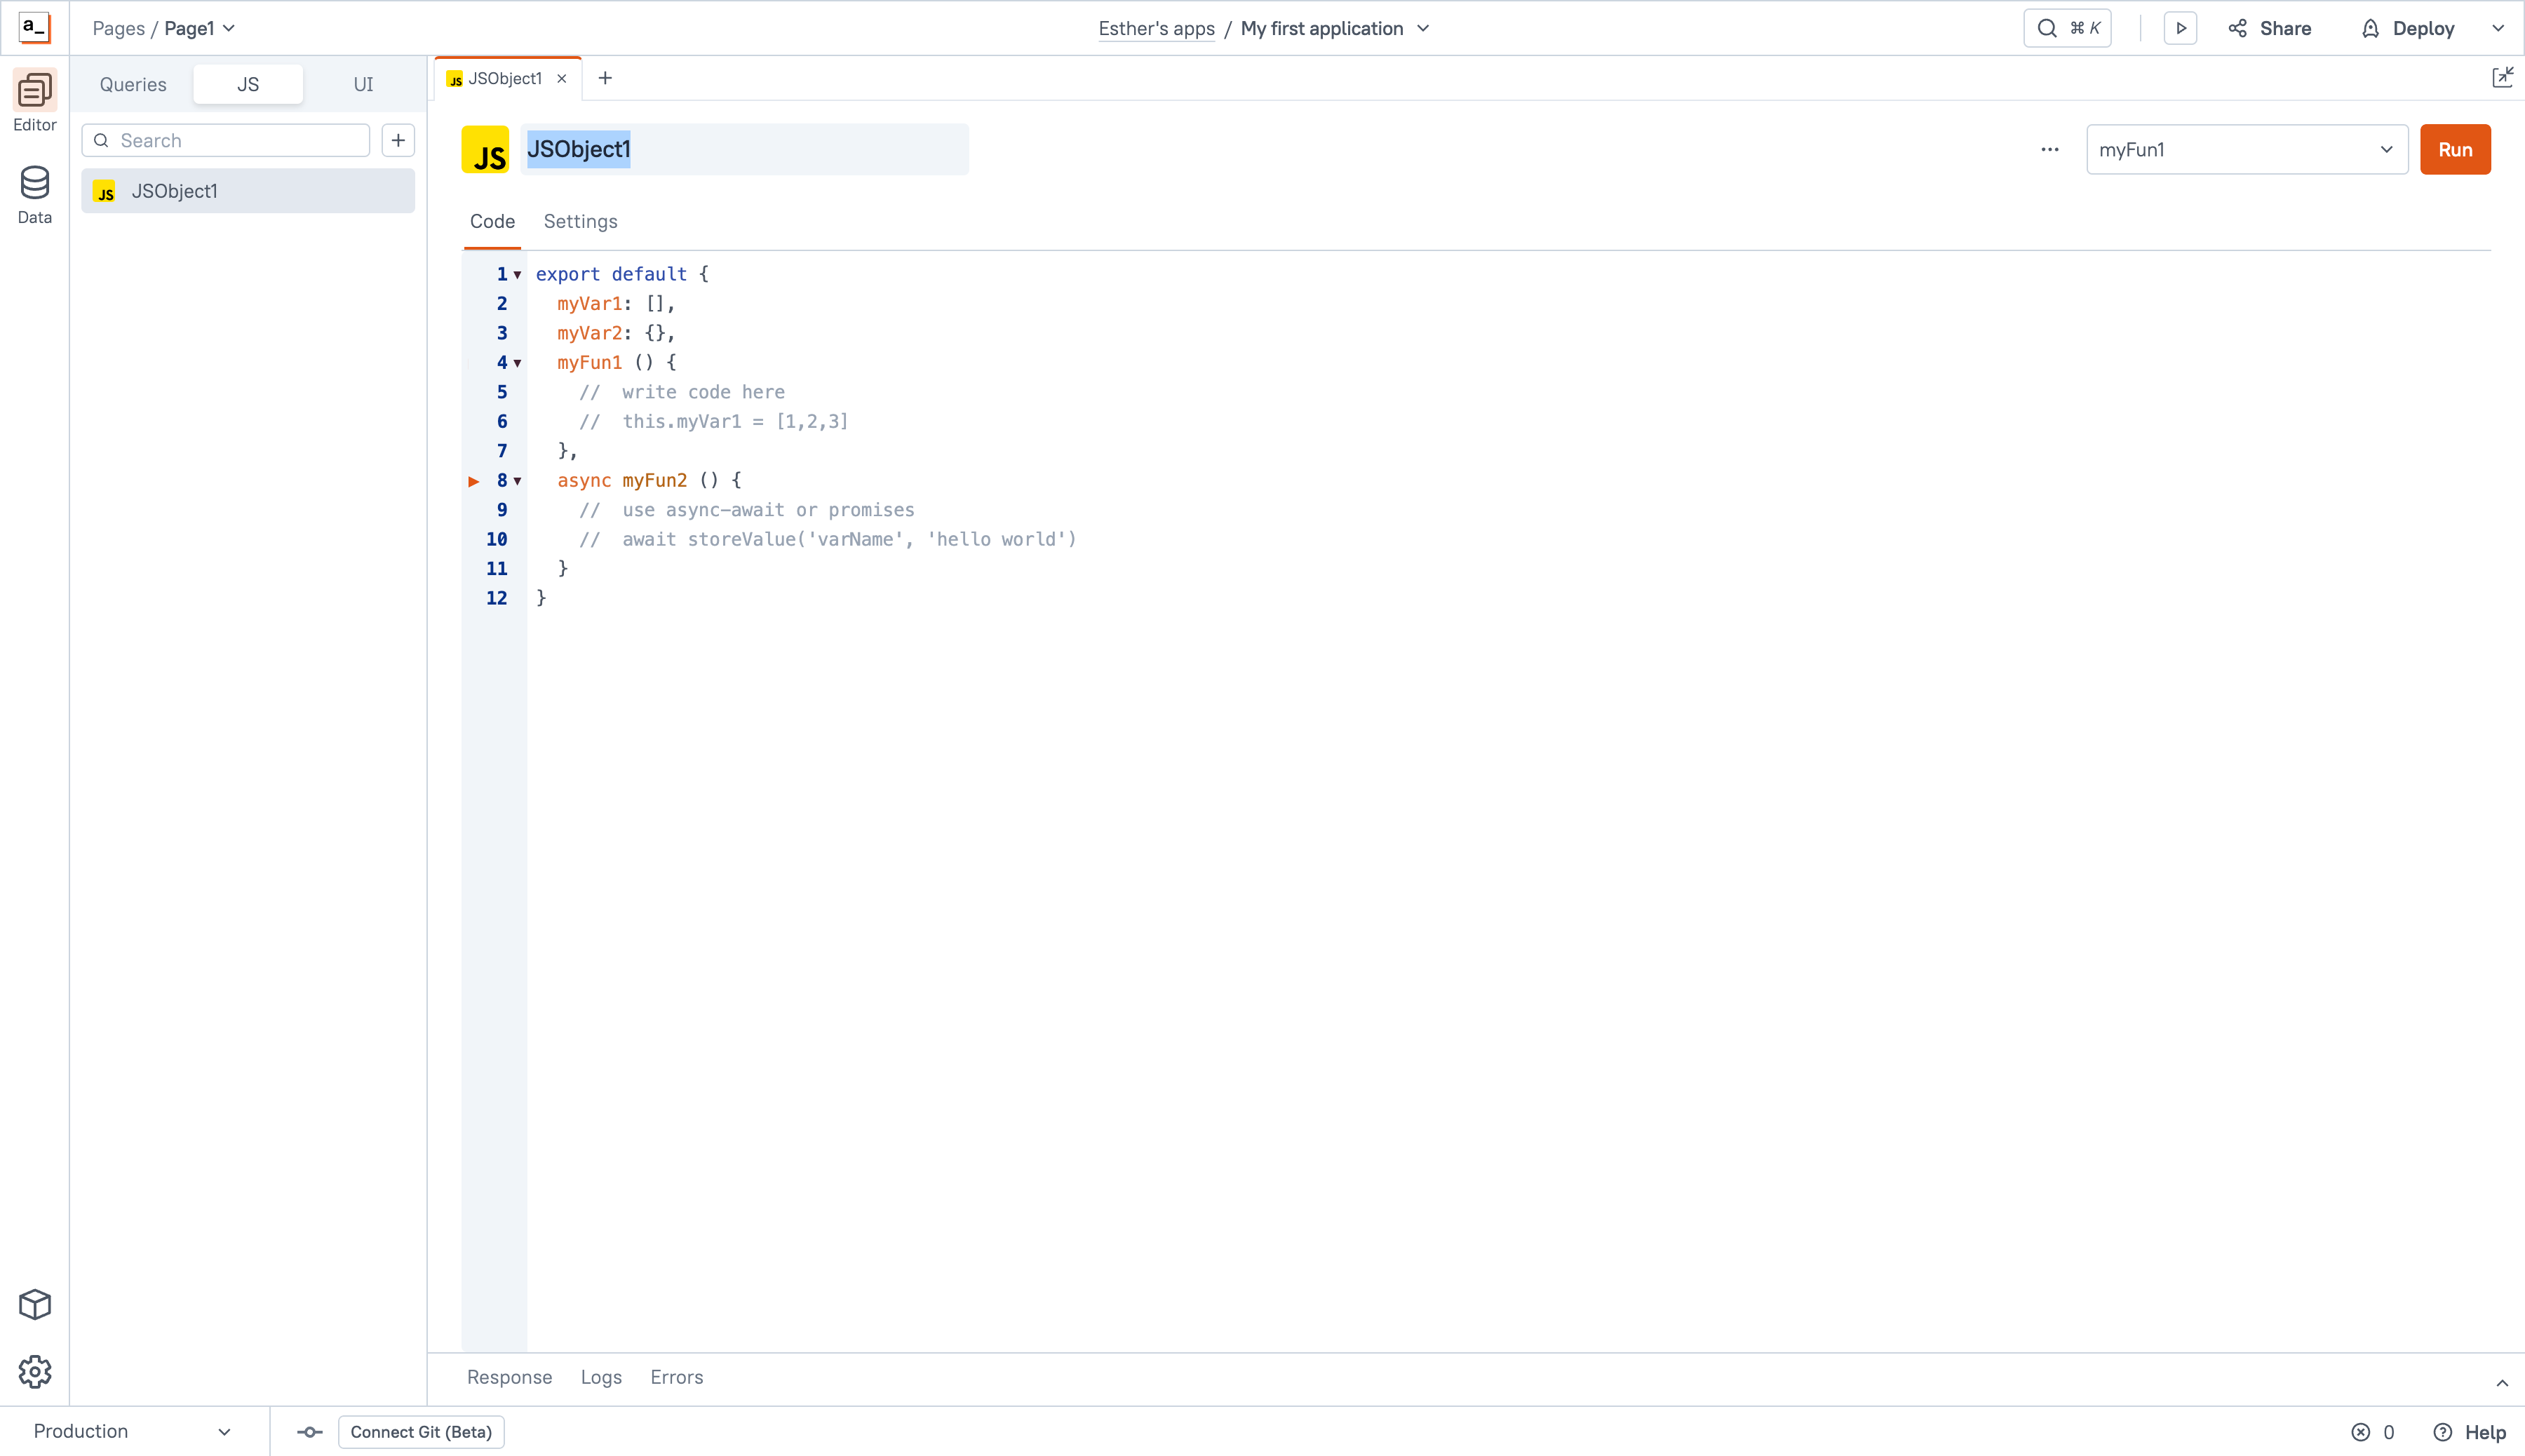The height and width of the screenshot is (1456, 2525).
Task: Click the new tab plus icon
Action: (605, 78)
